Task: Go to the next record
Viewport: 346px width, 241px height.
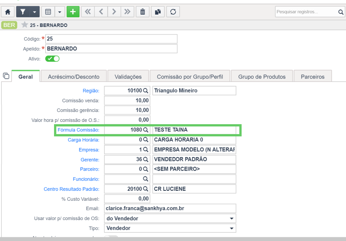Action: (x=114, y=12)
